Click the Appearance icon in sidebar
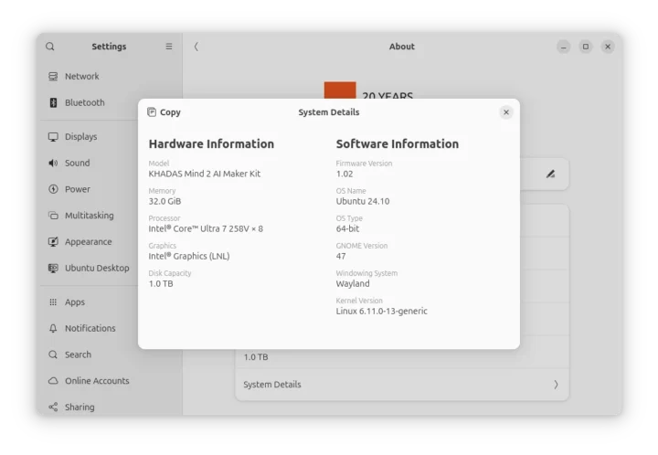The height and width of the screenshot is (455, 658). [53, 242]
